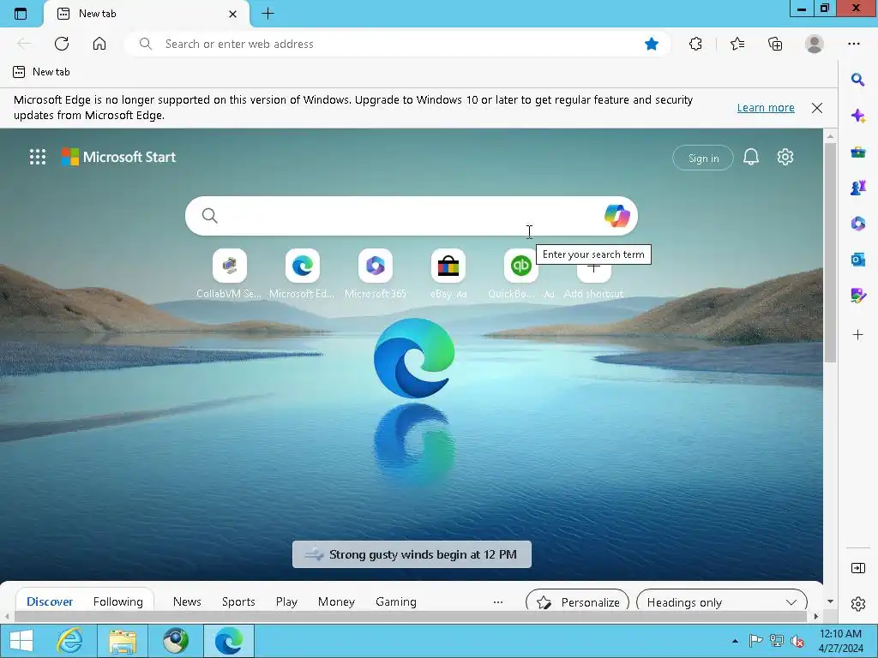
Task: Close the New tab tab
Action: (233, 14)
